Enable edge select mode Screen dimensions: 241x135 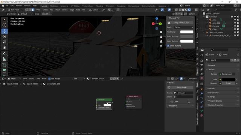[30, 10]
